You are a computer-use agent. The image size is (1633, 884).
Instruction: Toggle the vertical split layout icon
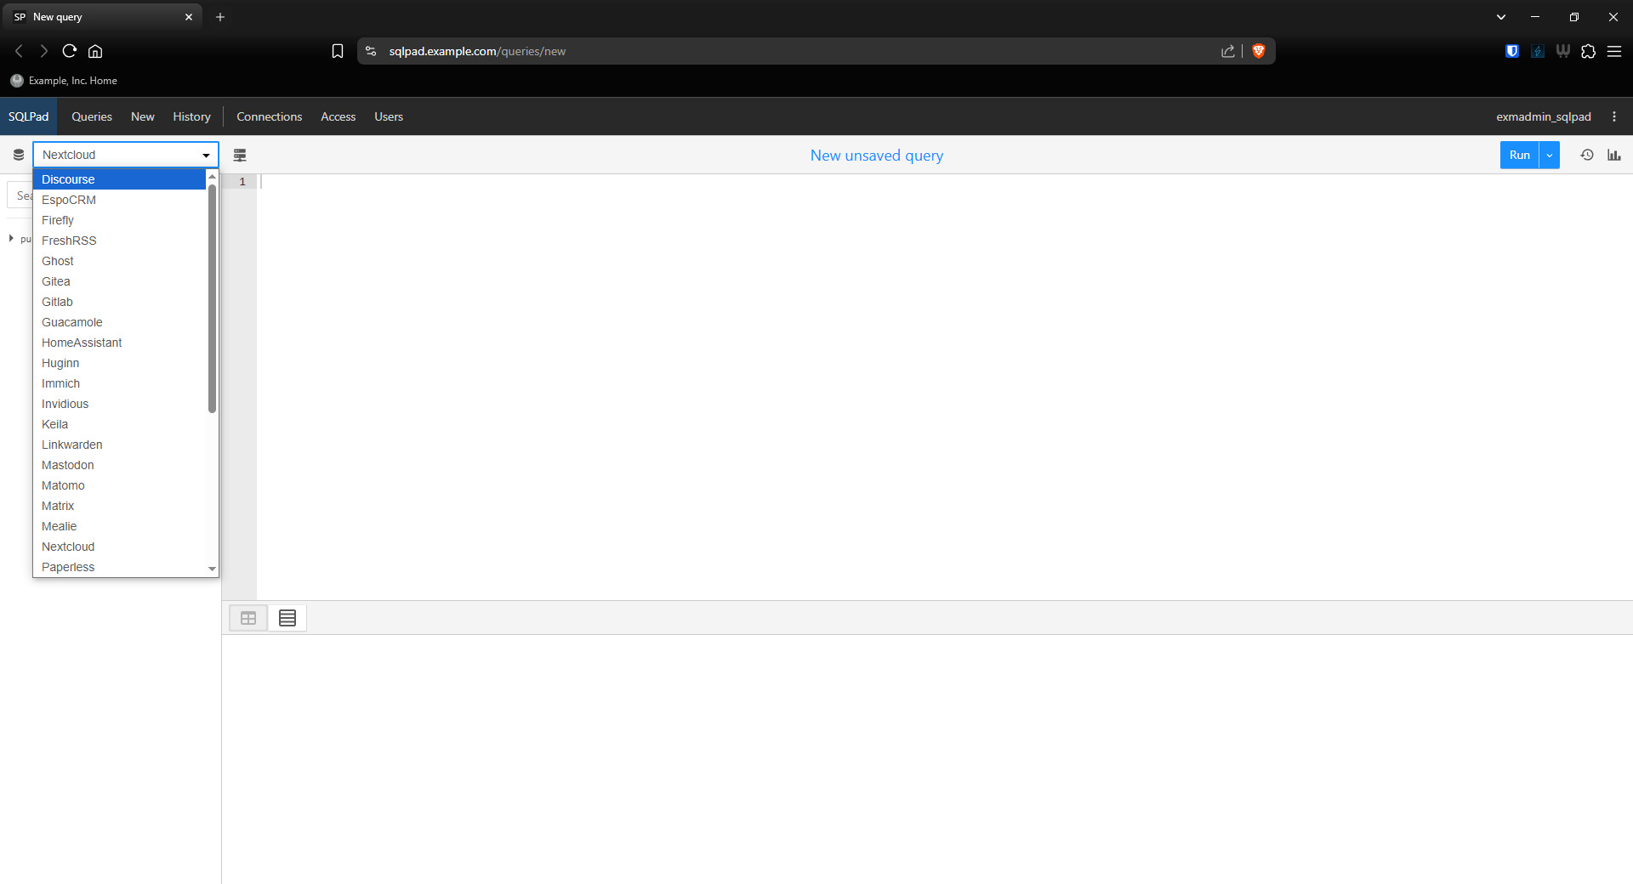240,155
